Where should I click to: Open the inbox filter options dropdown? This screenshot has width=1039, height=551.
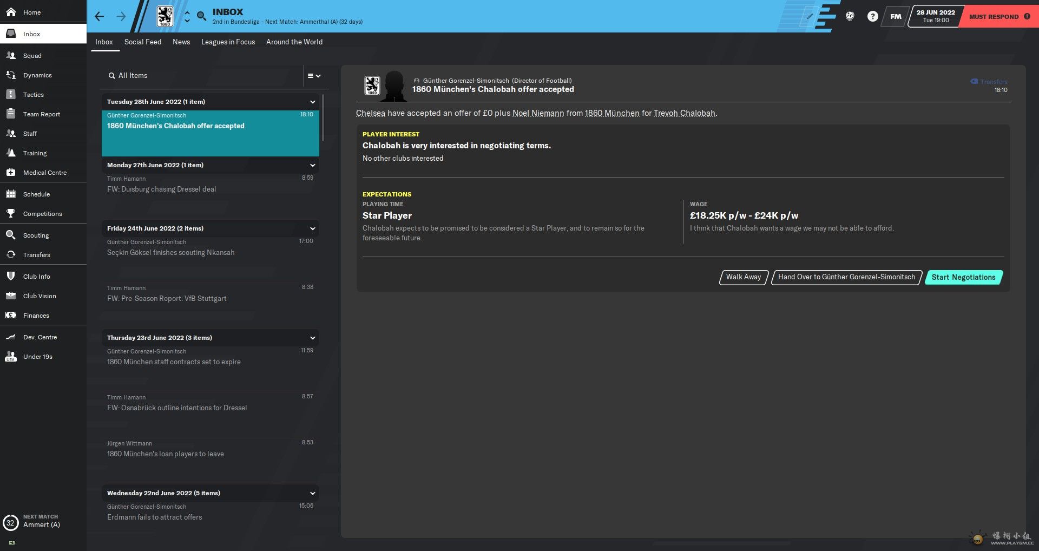point(314,76)
